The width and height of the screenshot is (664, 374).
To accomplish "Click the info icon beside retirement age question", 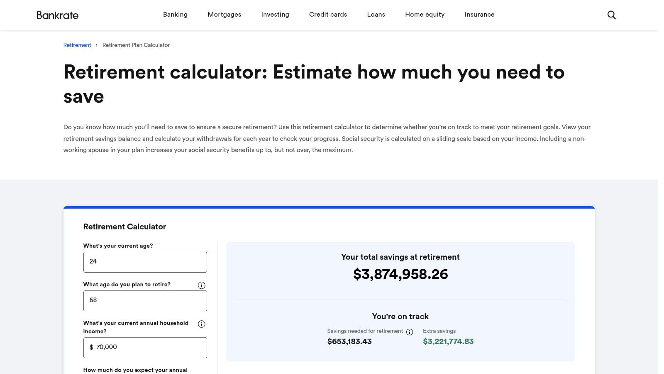I will tap(201, 285).
